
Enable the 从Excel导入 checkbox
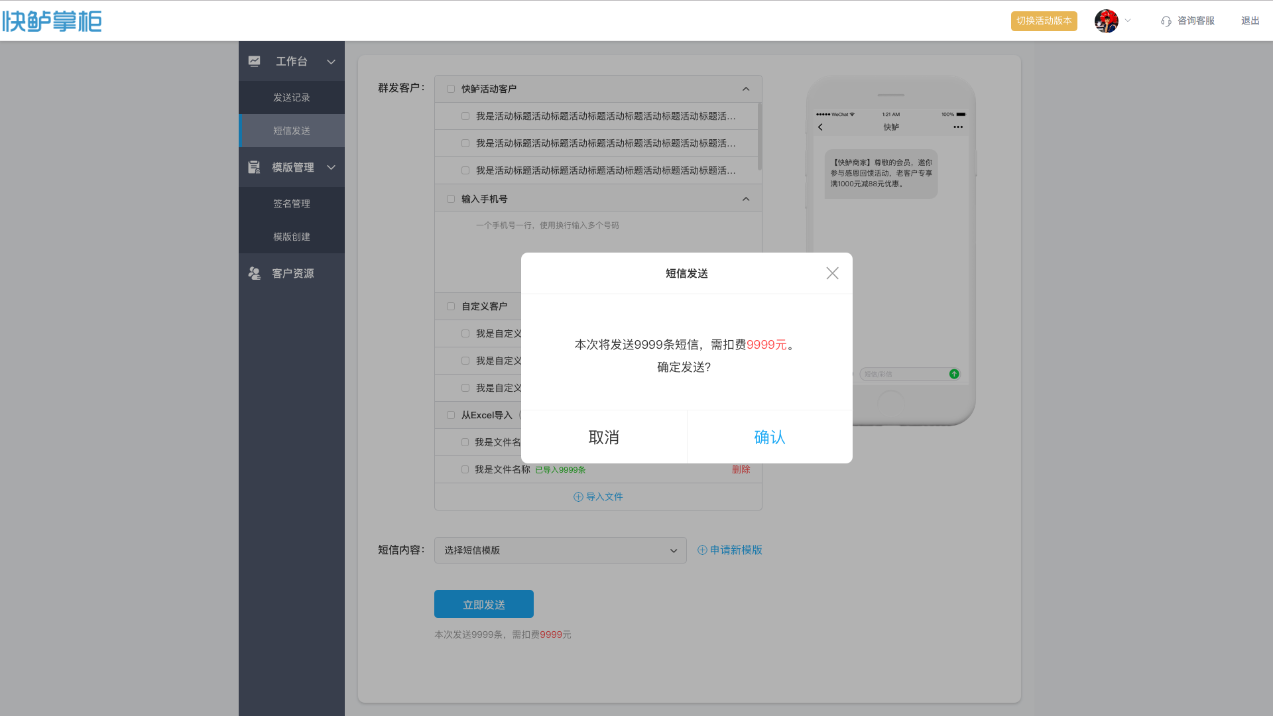[451, 415]
